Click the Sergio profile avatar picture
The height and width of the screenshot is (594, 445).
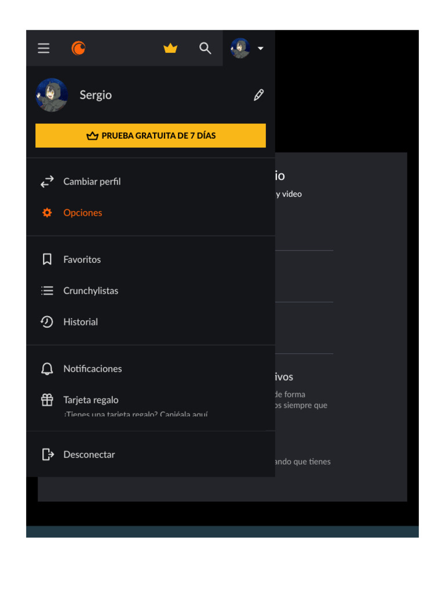click(52, 95)
